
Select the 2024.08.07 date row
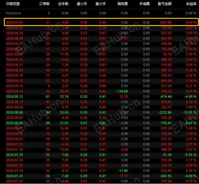point(101,118)
